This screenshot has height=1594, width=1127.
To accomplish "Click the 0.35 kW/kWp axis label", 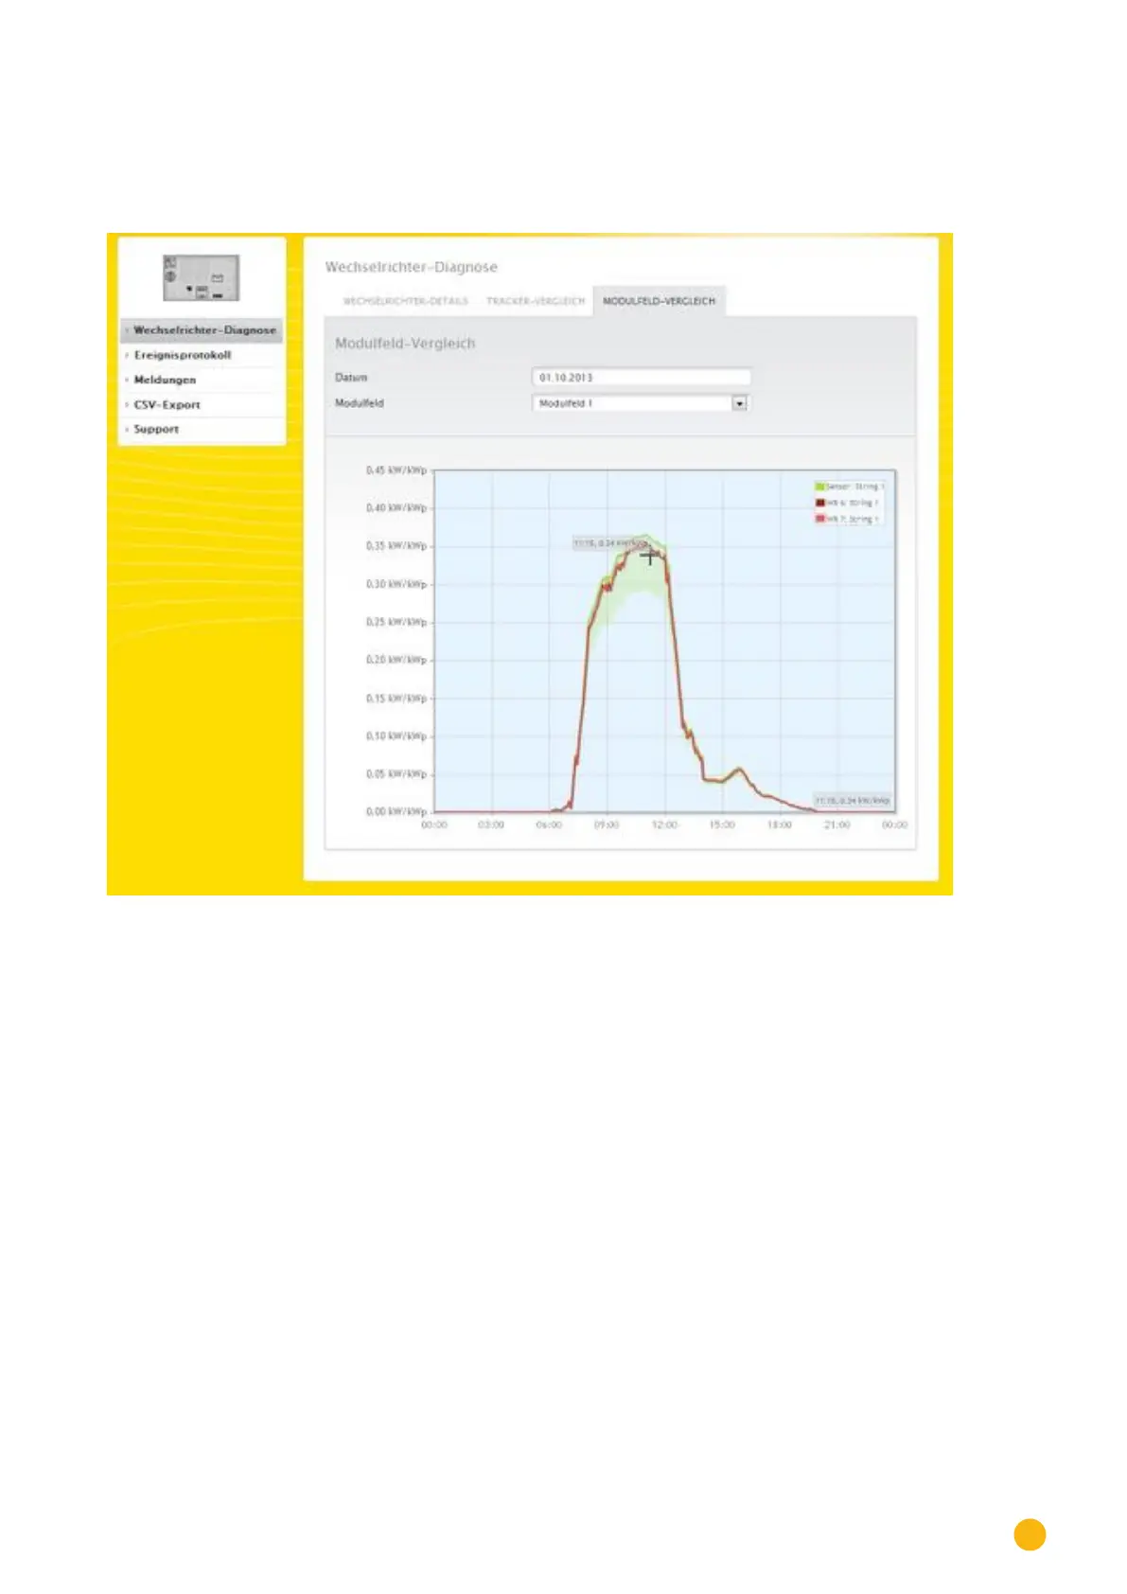I will (396, 546).
